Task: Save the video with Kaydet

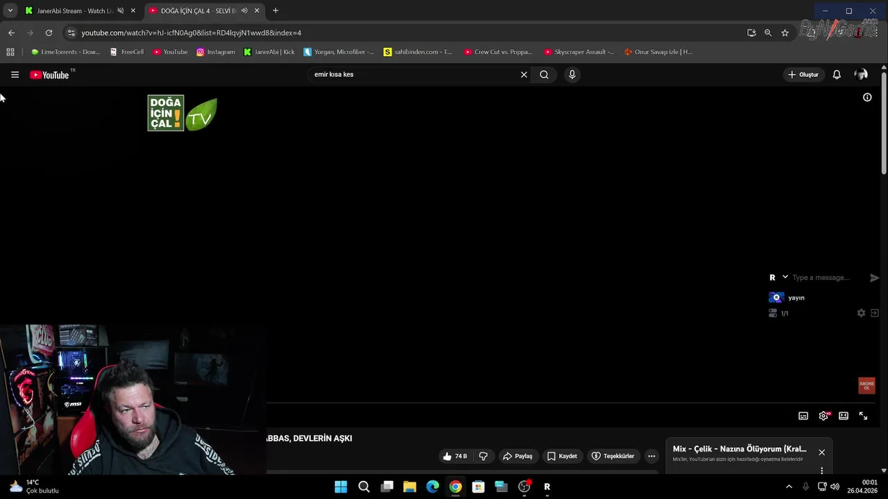Action: coord(562,456)
